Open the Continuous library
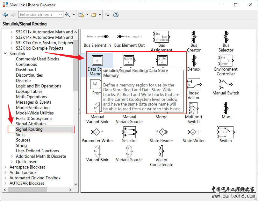 [26, 65]
